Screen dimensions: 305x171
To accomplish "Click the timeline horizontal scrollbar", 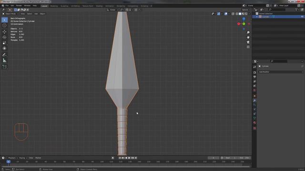I will tap(125, 166).
